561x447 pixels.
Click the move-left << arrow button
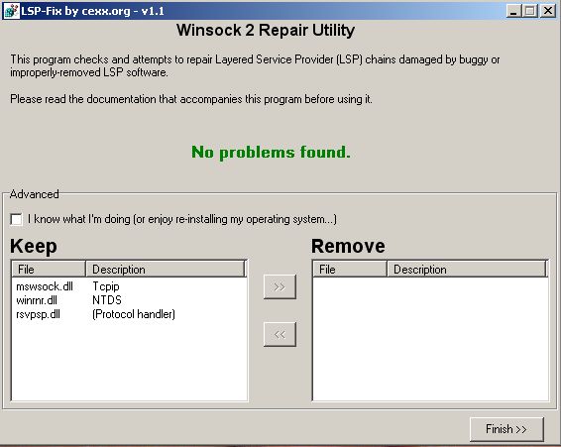click(280, 334)
